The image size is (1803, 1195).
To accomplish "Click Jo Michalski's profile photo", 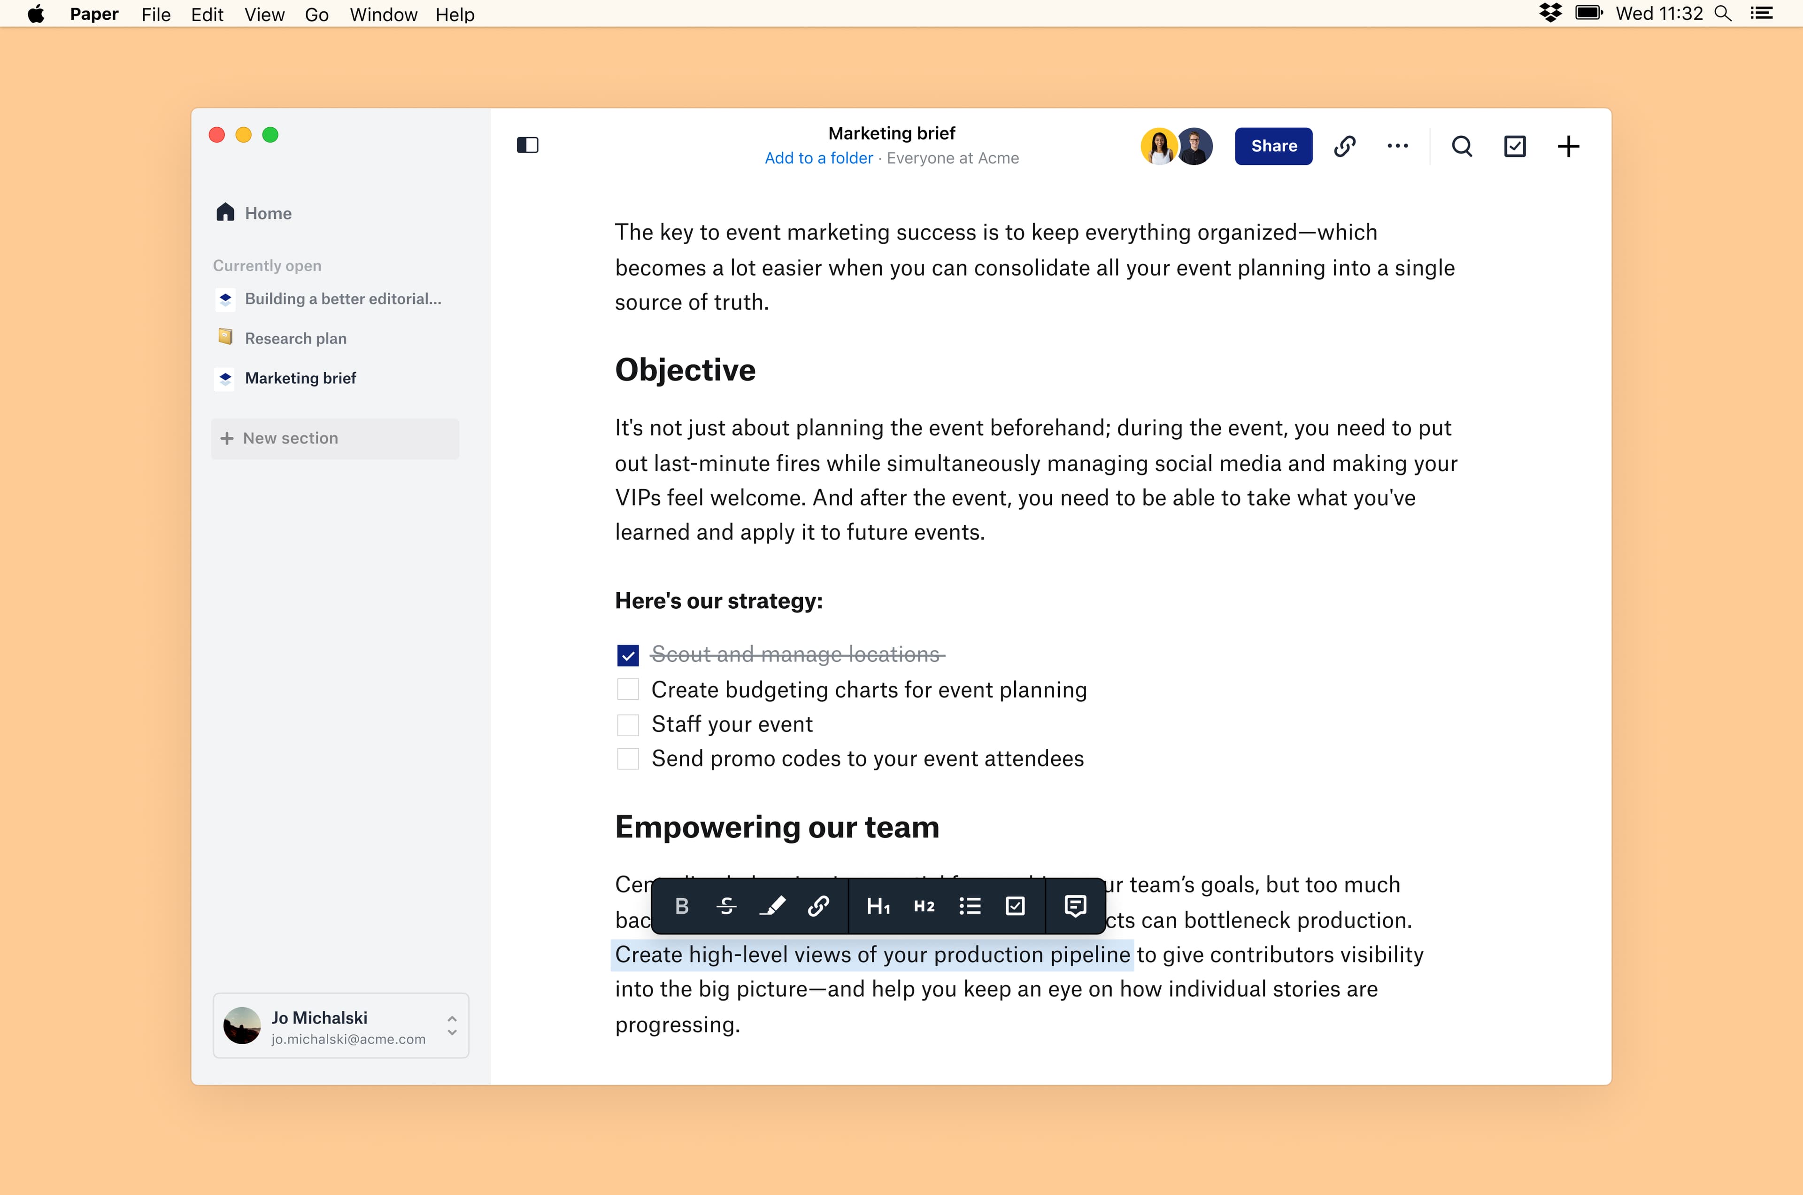I will pyautogui.click(x=241, y=1025).
